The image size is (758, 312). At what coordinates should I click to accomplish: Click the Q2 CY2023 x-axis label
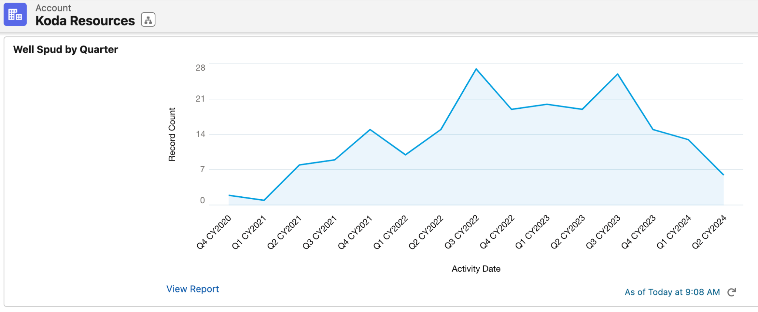click(x=568, y=232)
